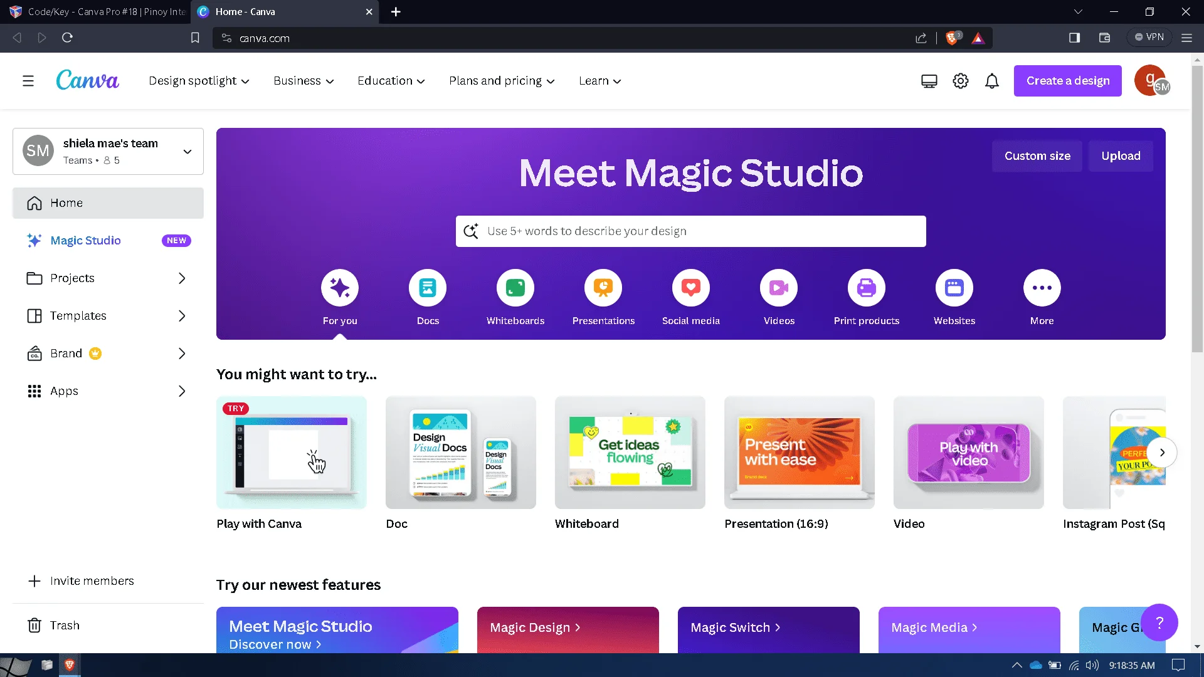Open Magic Studio in the sidebar

click(108, 241)
